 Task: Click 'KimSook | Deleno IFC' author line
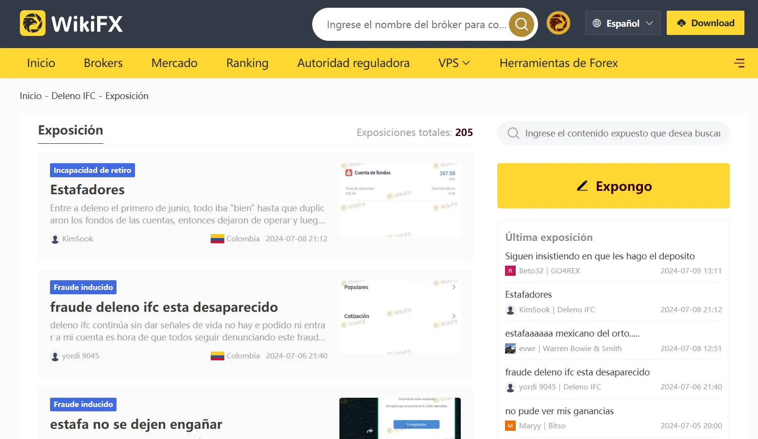click(556, 310)
